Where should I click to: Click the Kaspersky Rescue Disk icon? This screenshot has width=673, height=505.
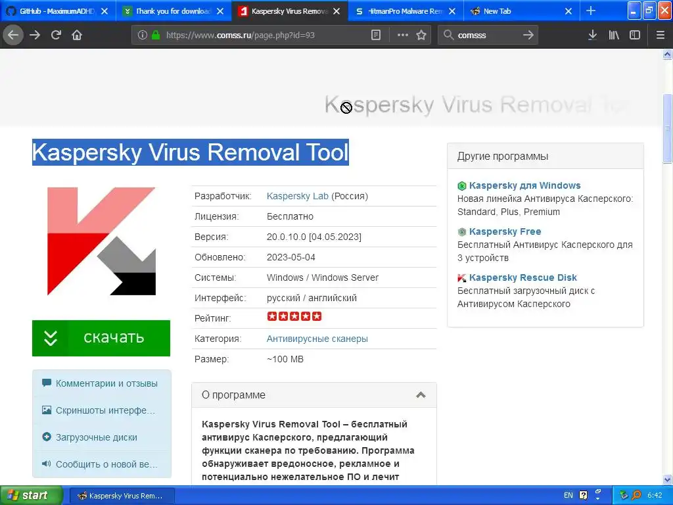[462, 278]
